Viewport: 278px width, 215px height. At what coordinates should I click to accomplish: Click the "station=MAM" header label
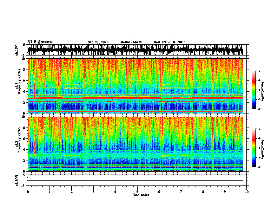coord(131,42)
